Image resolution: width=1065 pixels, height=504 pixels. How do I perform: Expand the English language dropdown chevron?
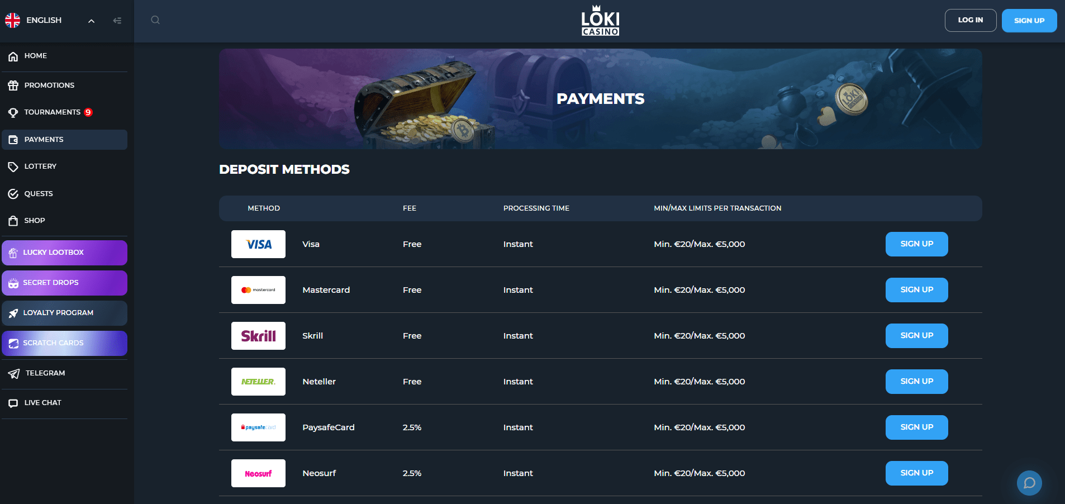(x=92, y=21)
